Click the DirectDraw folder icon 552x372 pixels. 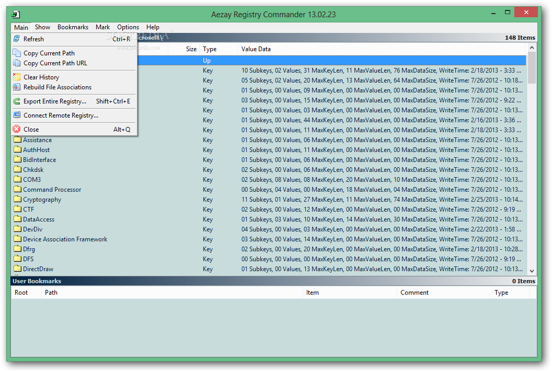18,269
